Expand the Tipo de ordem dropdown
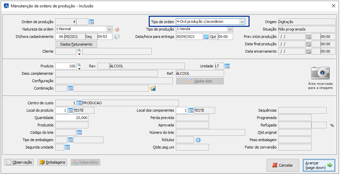This screenshot has width=340, height=175. point(242,22)
